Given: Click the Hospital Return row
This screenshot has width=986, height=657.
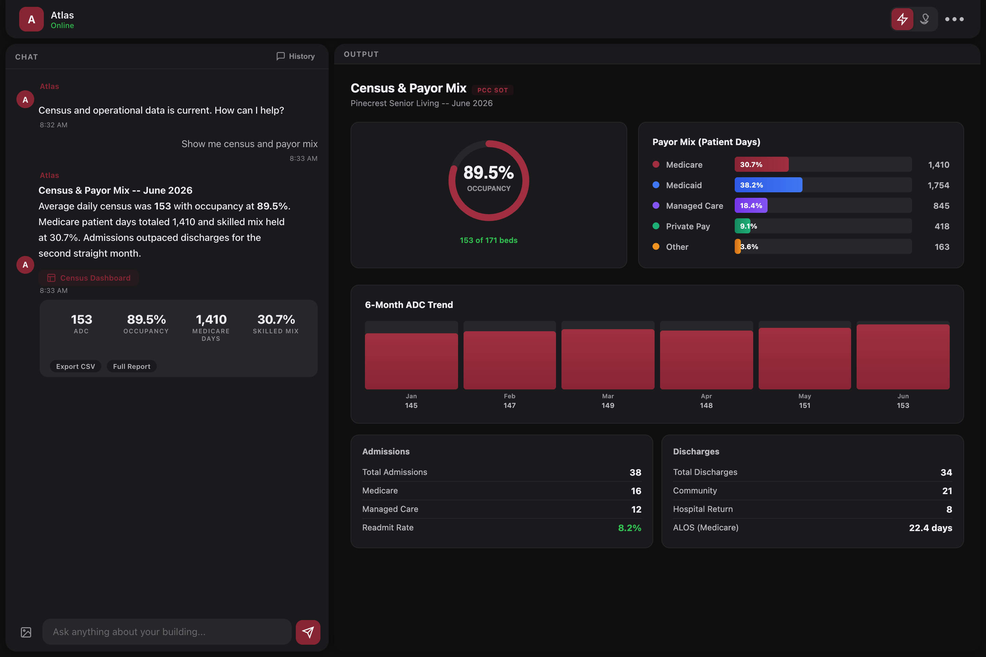Looking at the screenshot, I should pos(812,509).
